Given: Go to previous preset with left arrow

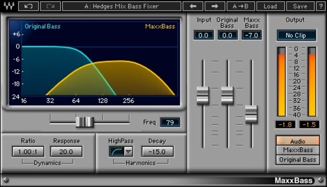Looking at the screenshot, I should click(193, 6).
